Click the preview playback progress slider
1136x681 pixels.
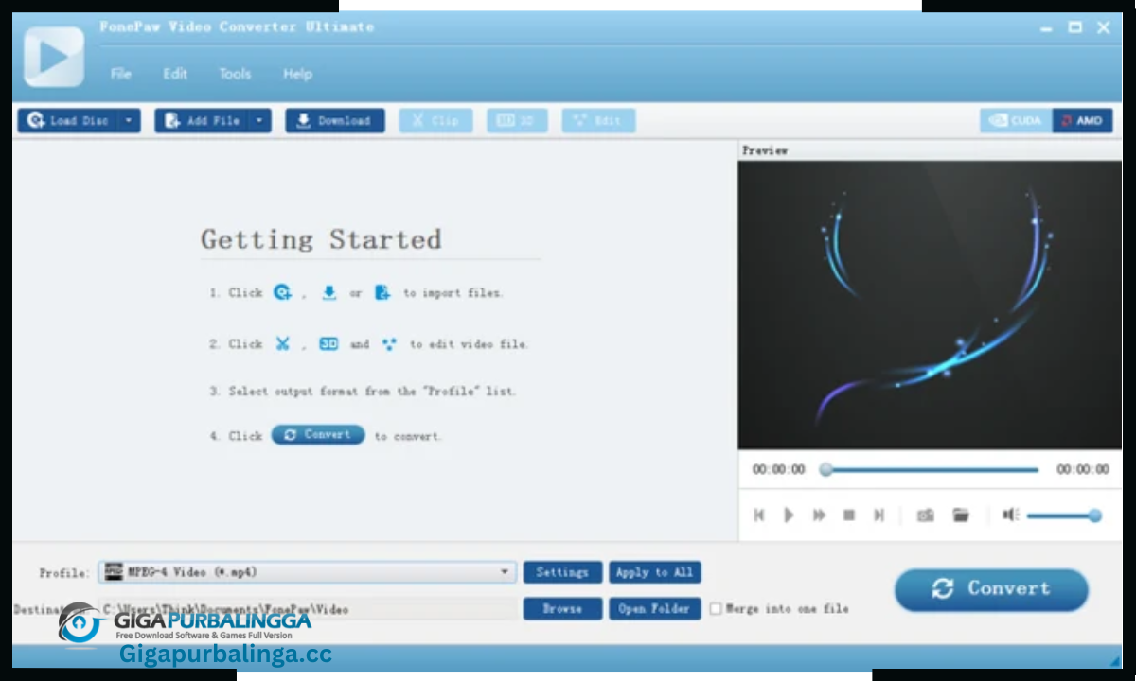[932, 469]
